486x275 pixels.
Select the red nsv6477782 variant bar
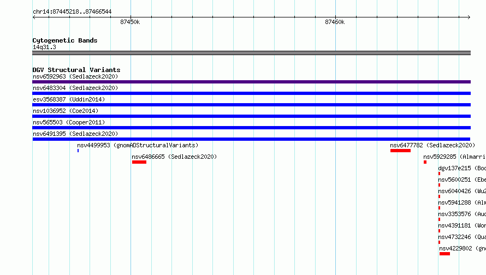(x=400, y=151)
